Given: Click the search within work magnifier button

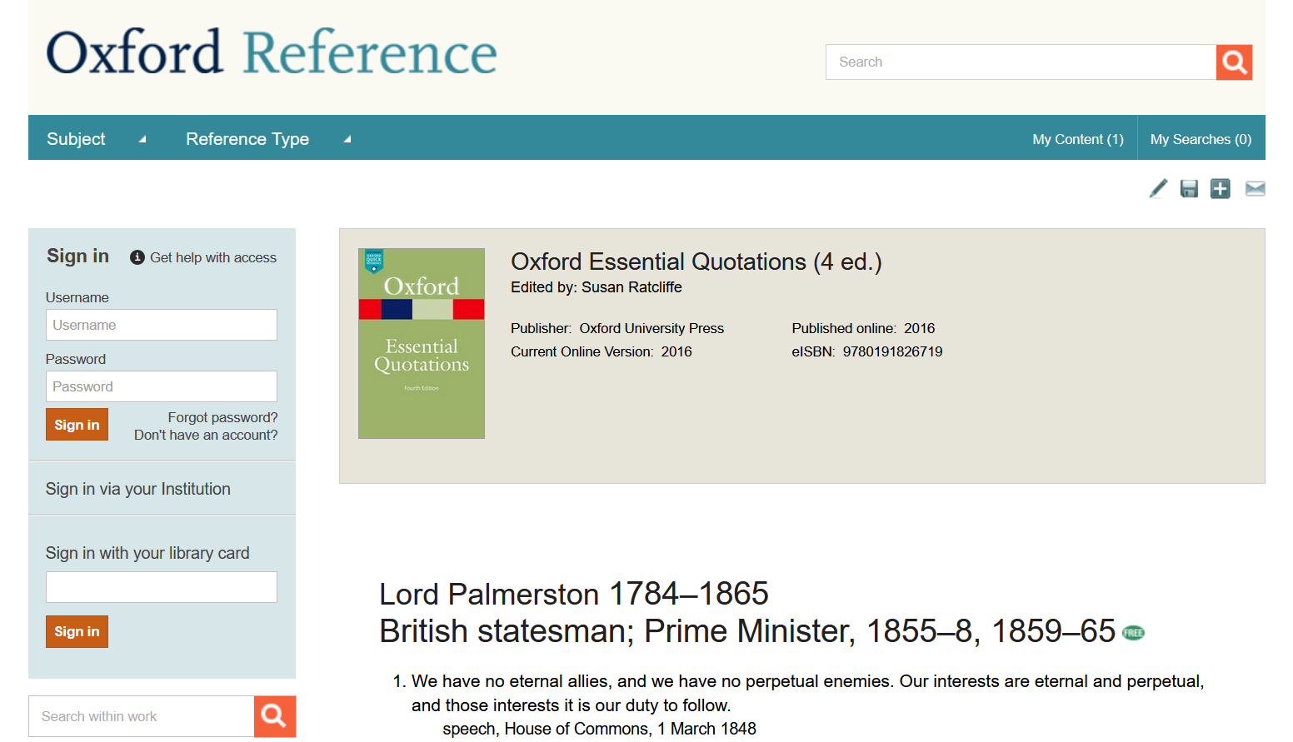Looking at the screenshot, I should tap(275, 716).
